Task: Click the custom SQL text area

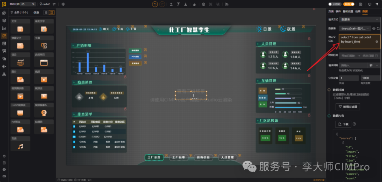Action: click(x=359, y=42)
